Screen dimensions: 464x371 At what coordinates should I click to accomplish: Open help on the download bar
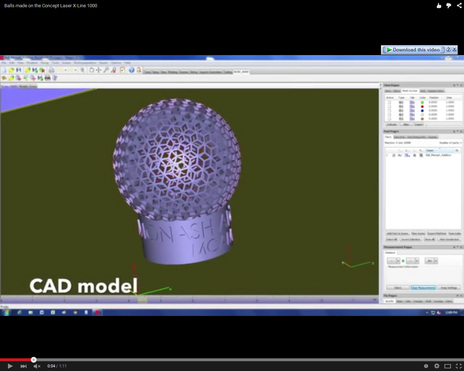point(448,49)
